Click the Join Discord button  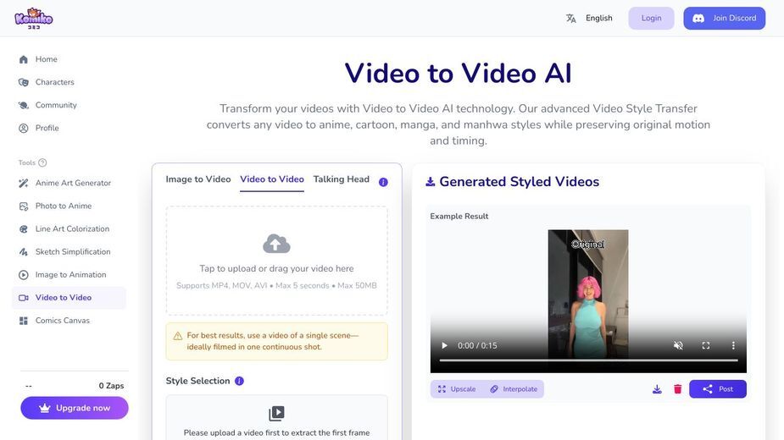point(724,19)
